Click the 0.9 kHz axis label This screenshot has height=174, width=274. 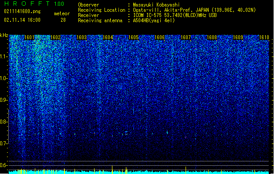pyautogui.click(x=3, y=100)
